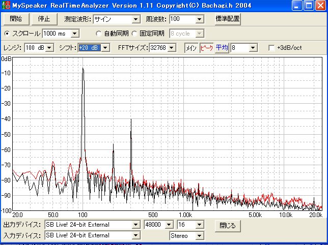Open the シフト +20 dB dropdown
This screenshot has height=245, width=328.
(105, 48)
